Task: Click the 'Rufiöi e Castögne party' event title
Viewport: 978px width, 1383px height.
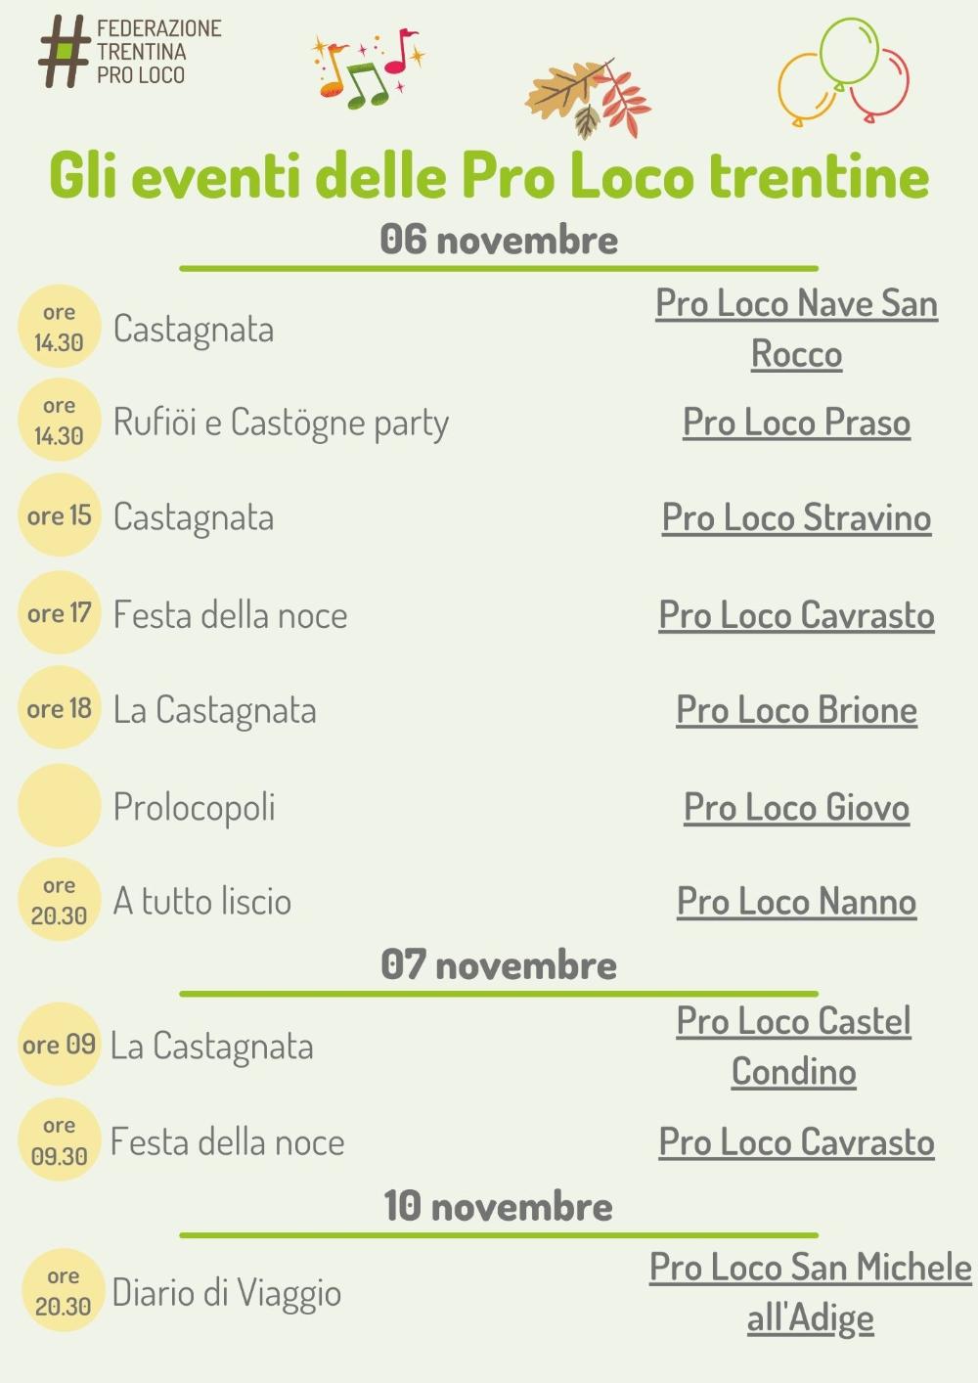Action: point(281,424)
